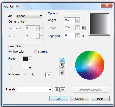Screen dimensions: 115x107
Task: Choose clockwise color path icon
Action: point(62,73)
